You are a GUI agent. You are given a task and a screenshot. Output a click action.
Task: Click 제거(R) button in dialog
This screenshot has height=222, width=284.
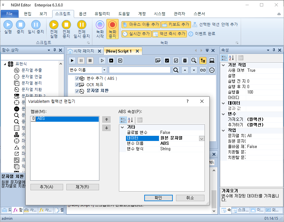click(x=83, y=187)
